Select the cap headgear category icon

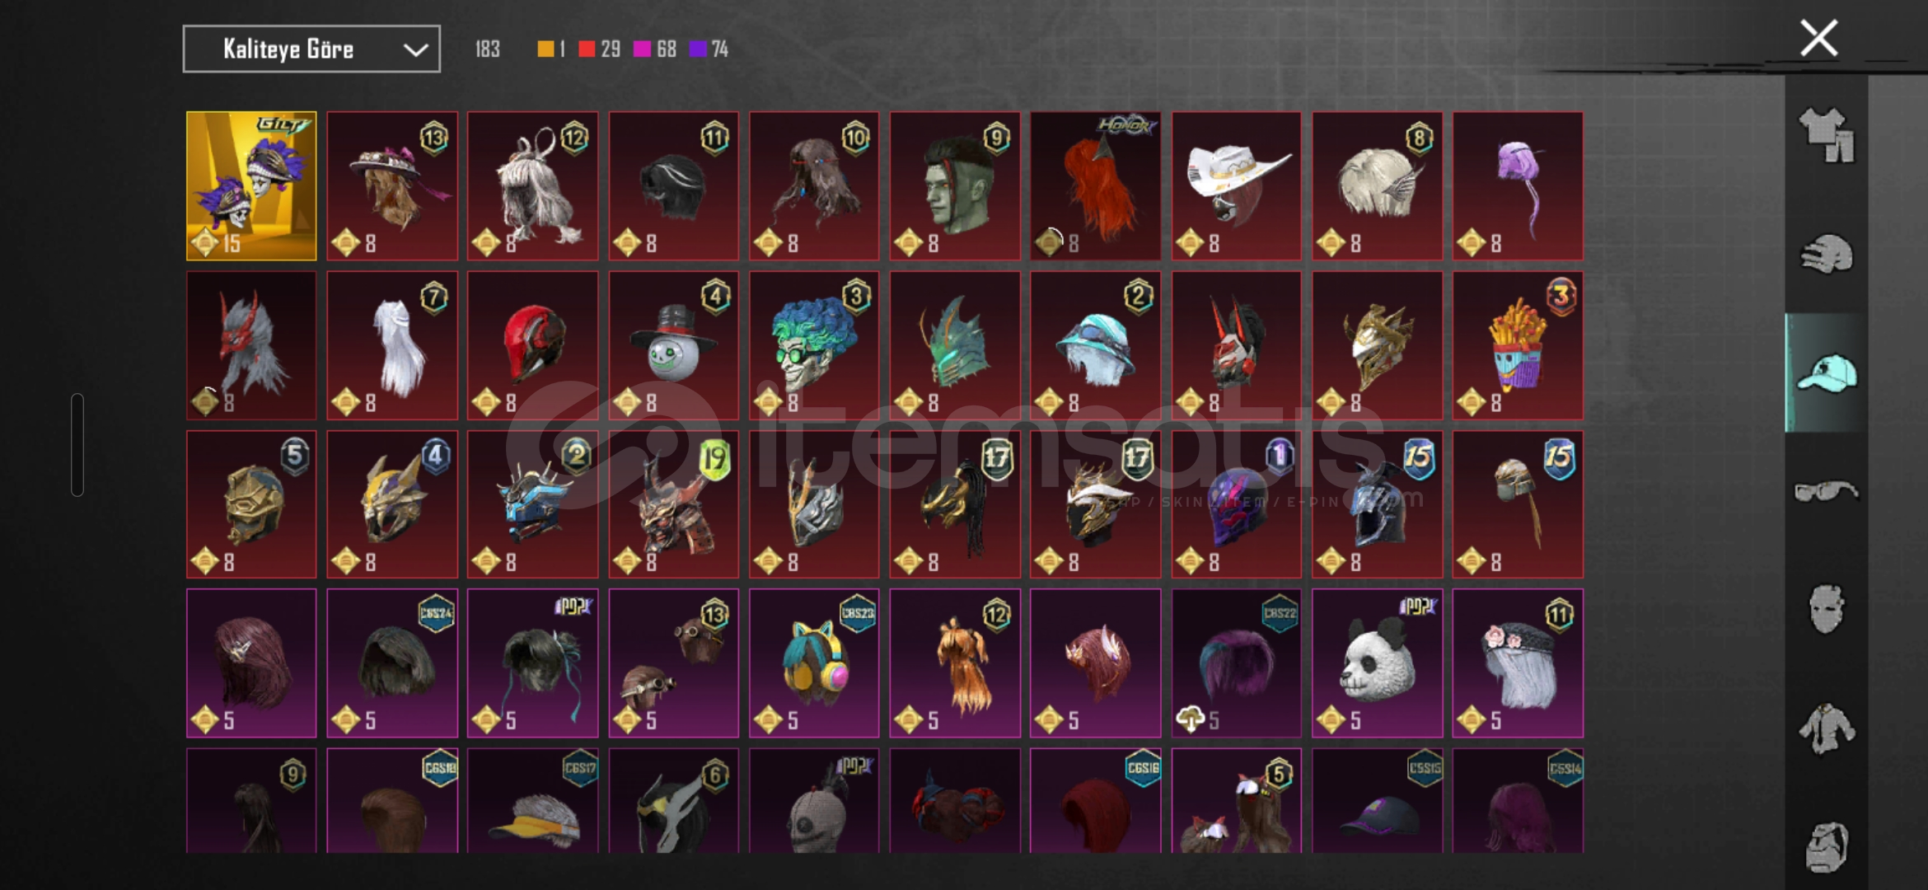tap(1827, 372)
